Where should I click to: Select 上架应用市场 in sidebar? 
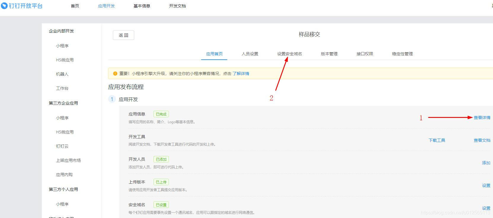(x=68, y=160)
